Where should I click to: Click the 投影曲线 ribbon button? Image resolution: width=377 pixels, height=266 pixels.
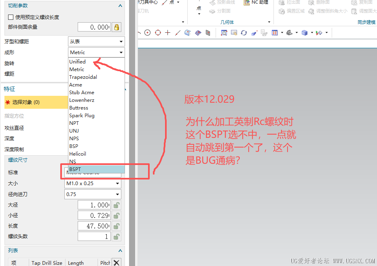222,2
